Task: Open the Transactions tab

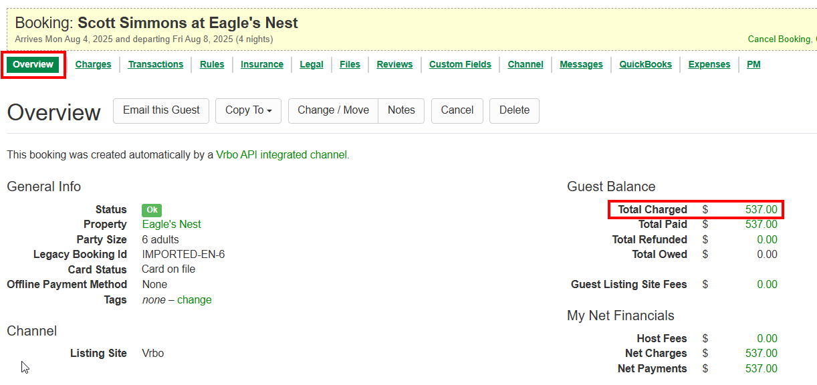Action: (x=156, y=65)
